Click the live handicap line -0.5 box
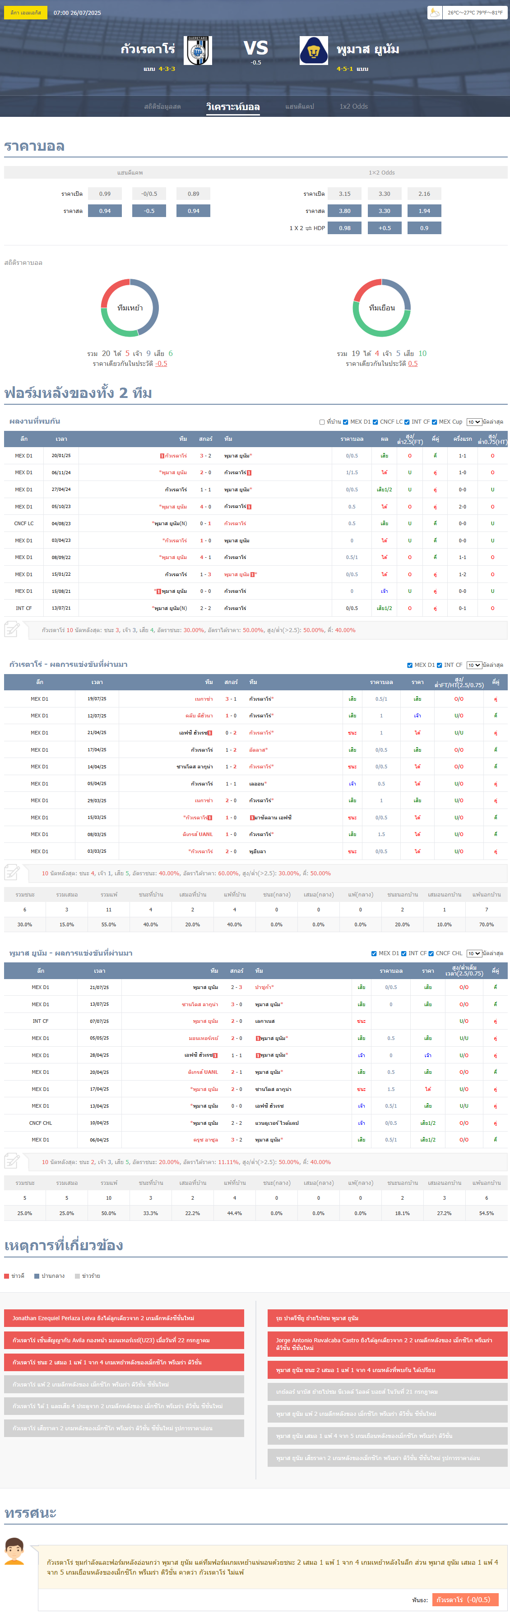The image size is (510, 1613). (x=149, y=211)
